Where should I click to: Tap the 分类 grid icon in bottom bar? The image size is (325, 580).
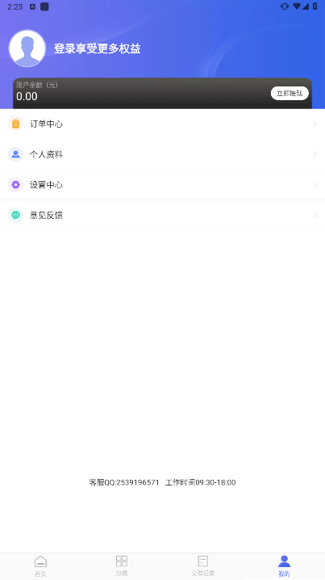tap(122, 561)
